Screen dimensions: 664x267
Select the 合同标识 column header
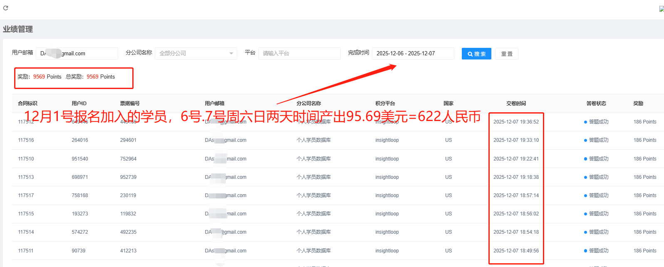(x=27, y=103)
